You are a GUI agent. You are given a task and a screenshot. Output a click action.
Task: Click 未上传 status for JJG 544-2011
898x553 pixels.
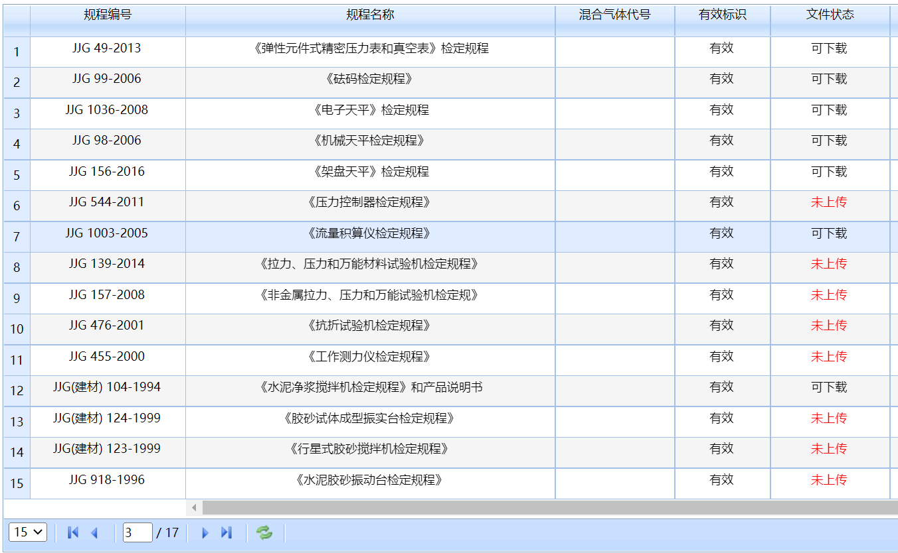(829, 202)
